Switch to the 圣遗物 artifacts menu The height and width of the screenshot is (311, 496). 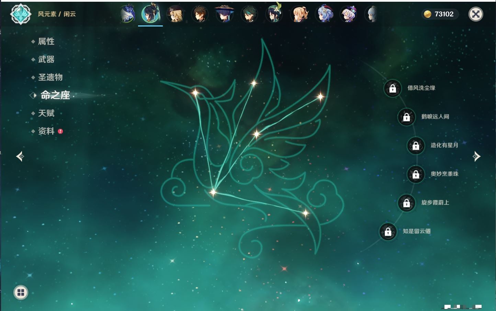pyautogui.click(x=50, y=77)
